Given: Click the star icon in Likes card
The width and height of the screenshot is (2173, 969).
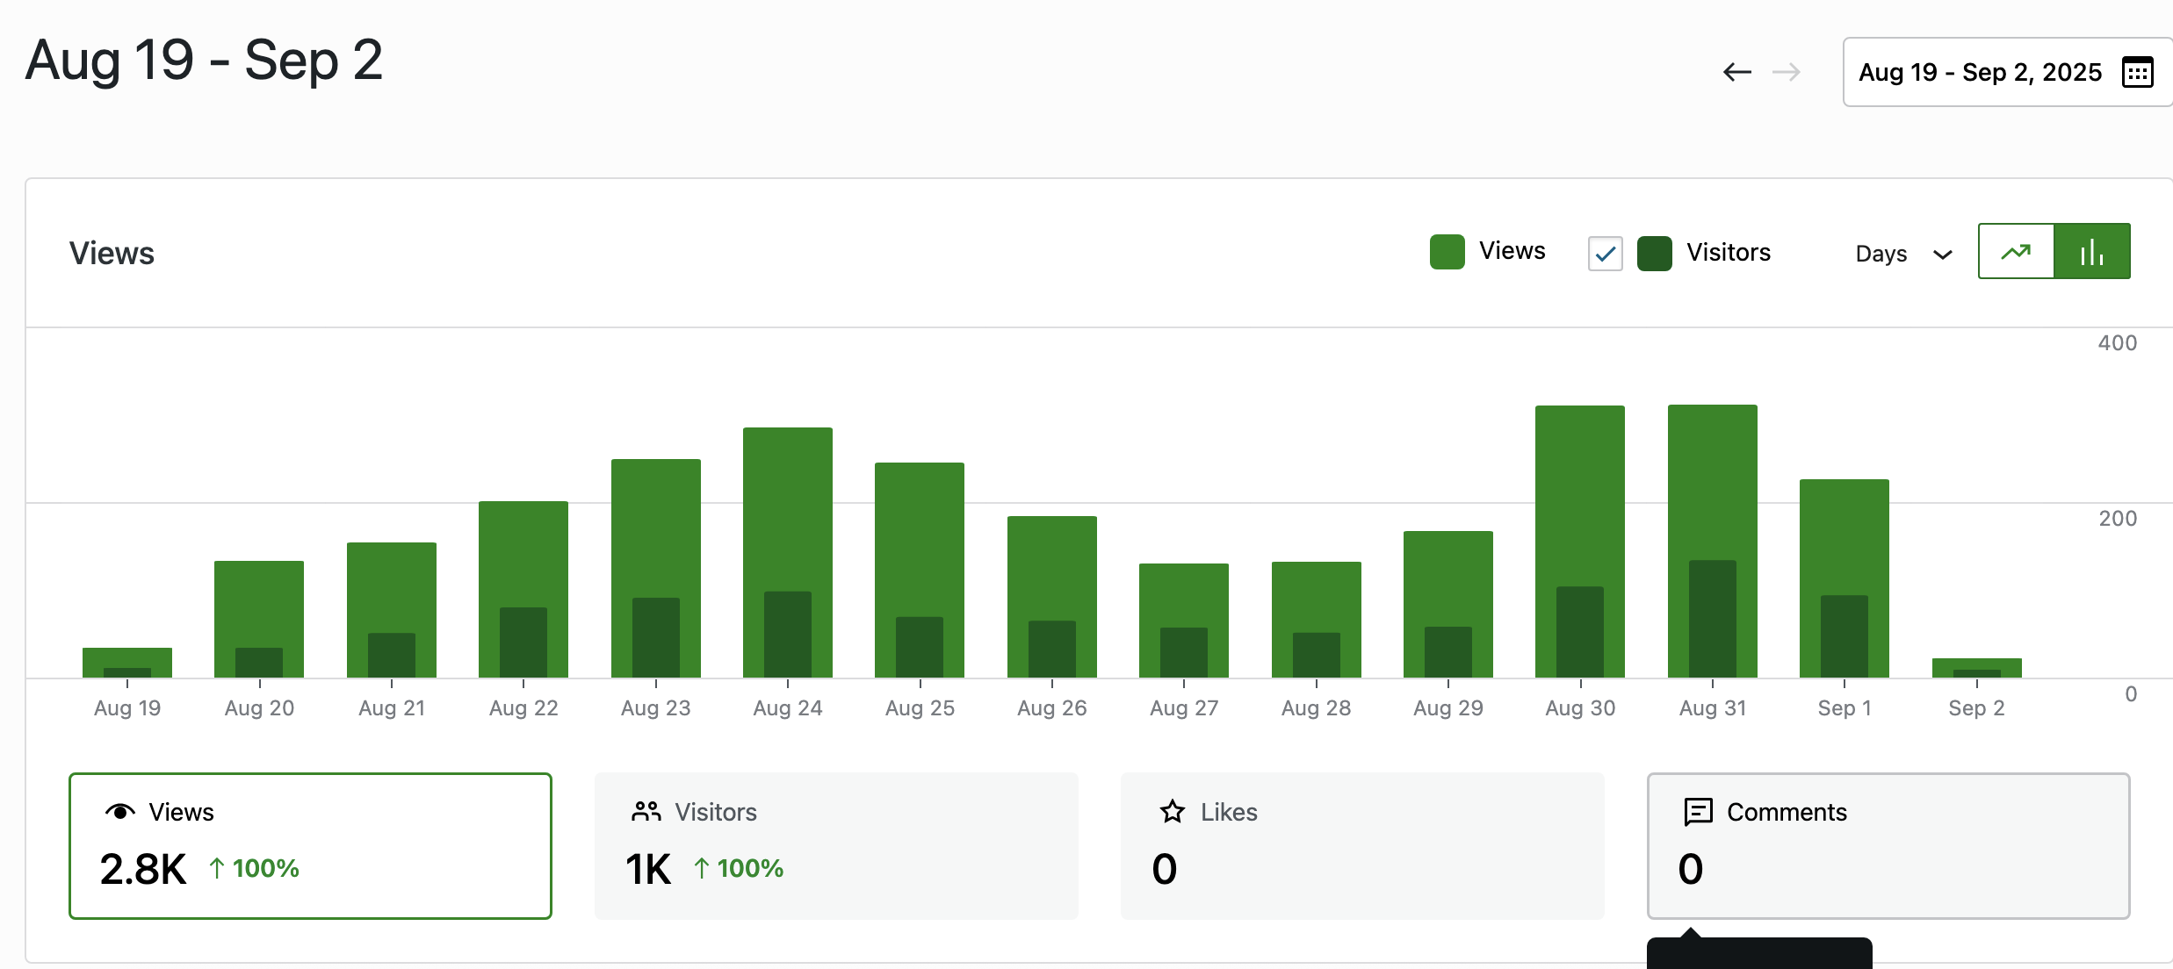Looking at the screenshot, I should (x=1172, y=812).
